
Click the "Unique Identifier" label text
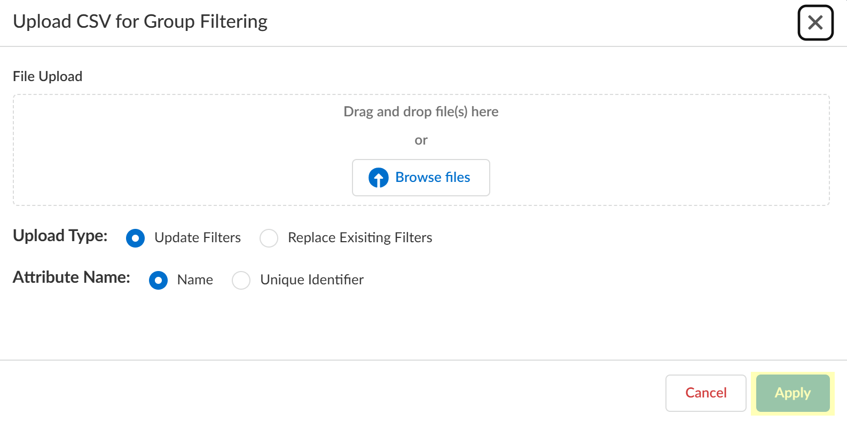(x=312, y=280)
